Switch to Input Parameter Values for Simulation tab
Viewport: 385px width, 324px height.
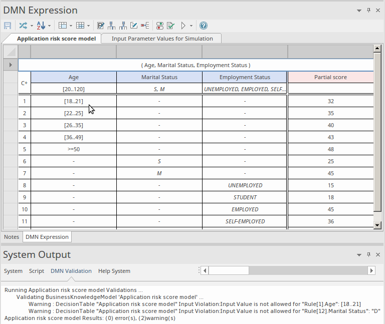pos(162,39)
